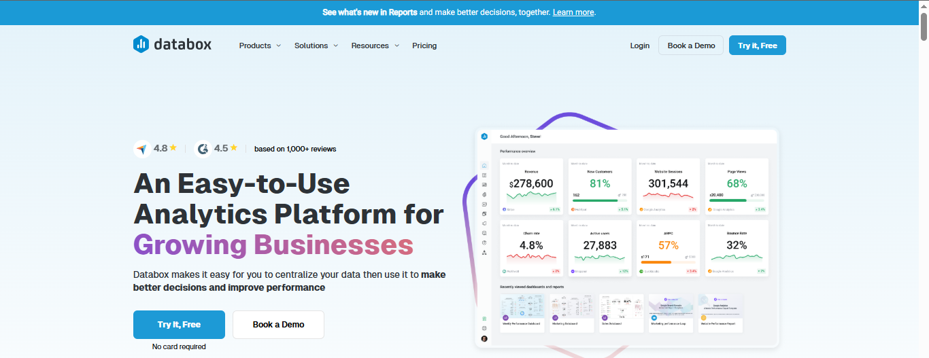The width and height of the screenshot is (929, 358).
Task: Click the yellow star next to 4.5
Action: tap(233, 147)
